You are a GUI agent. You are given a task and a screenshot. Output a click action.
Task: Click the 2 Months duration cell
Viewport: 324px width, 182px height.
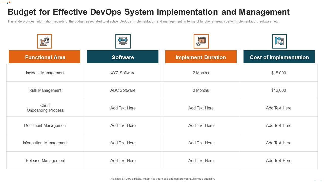[x=201, y=73]
